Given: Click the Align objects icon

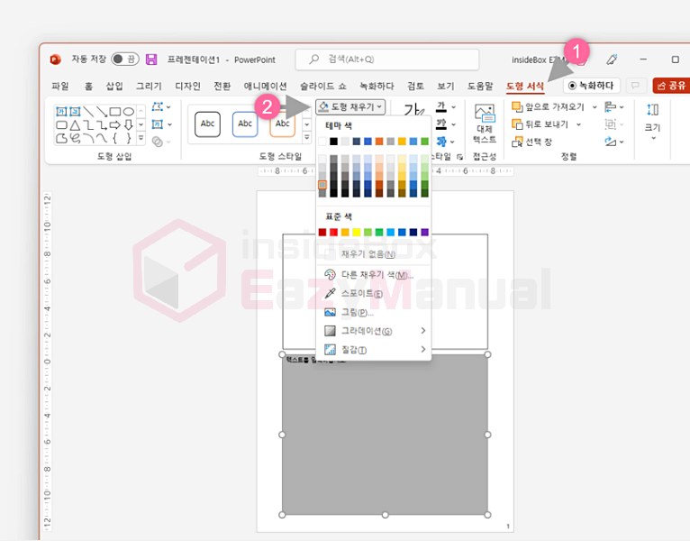Looking at the screenshot, I should tap(611, 106).
